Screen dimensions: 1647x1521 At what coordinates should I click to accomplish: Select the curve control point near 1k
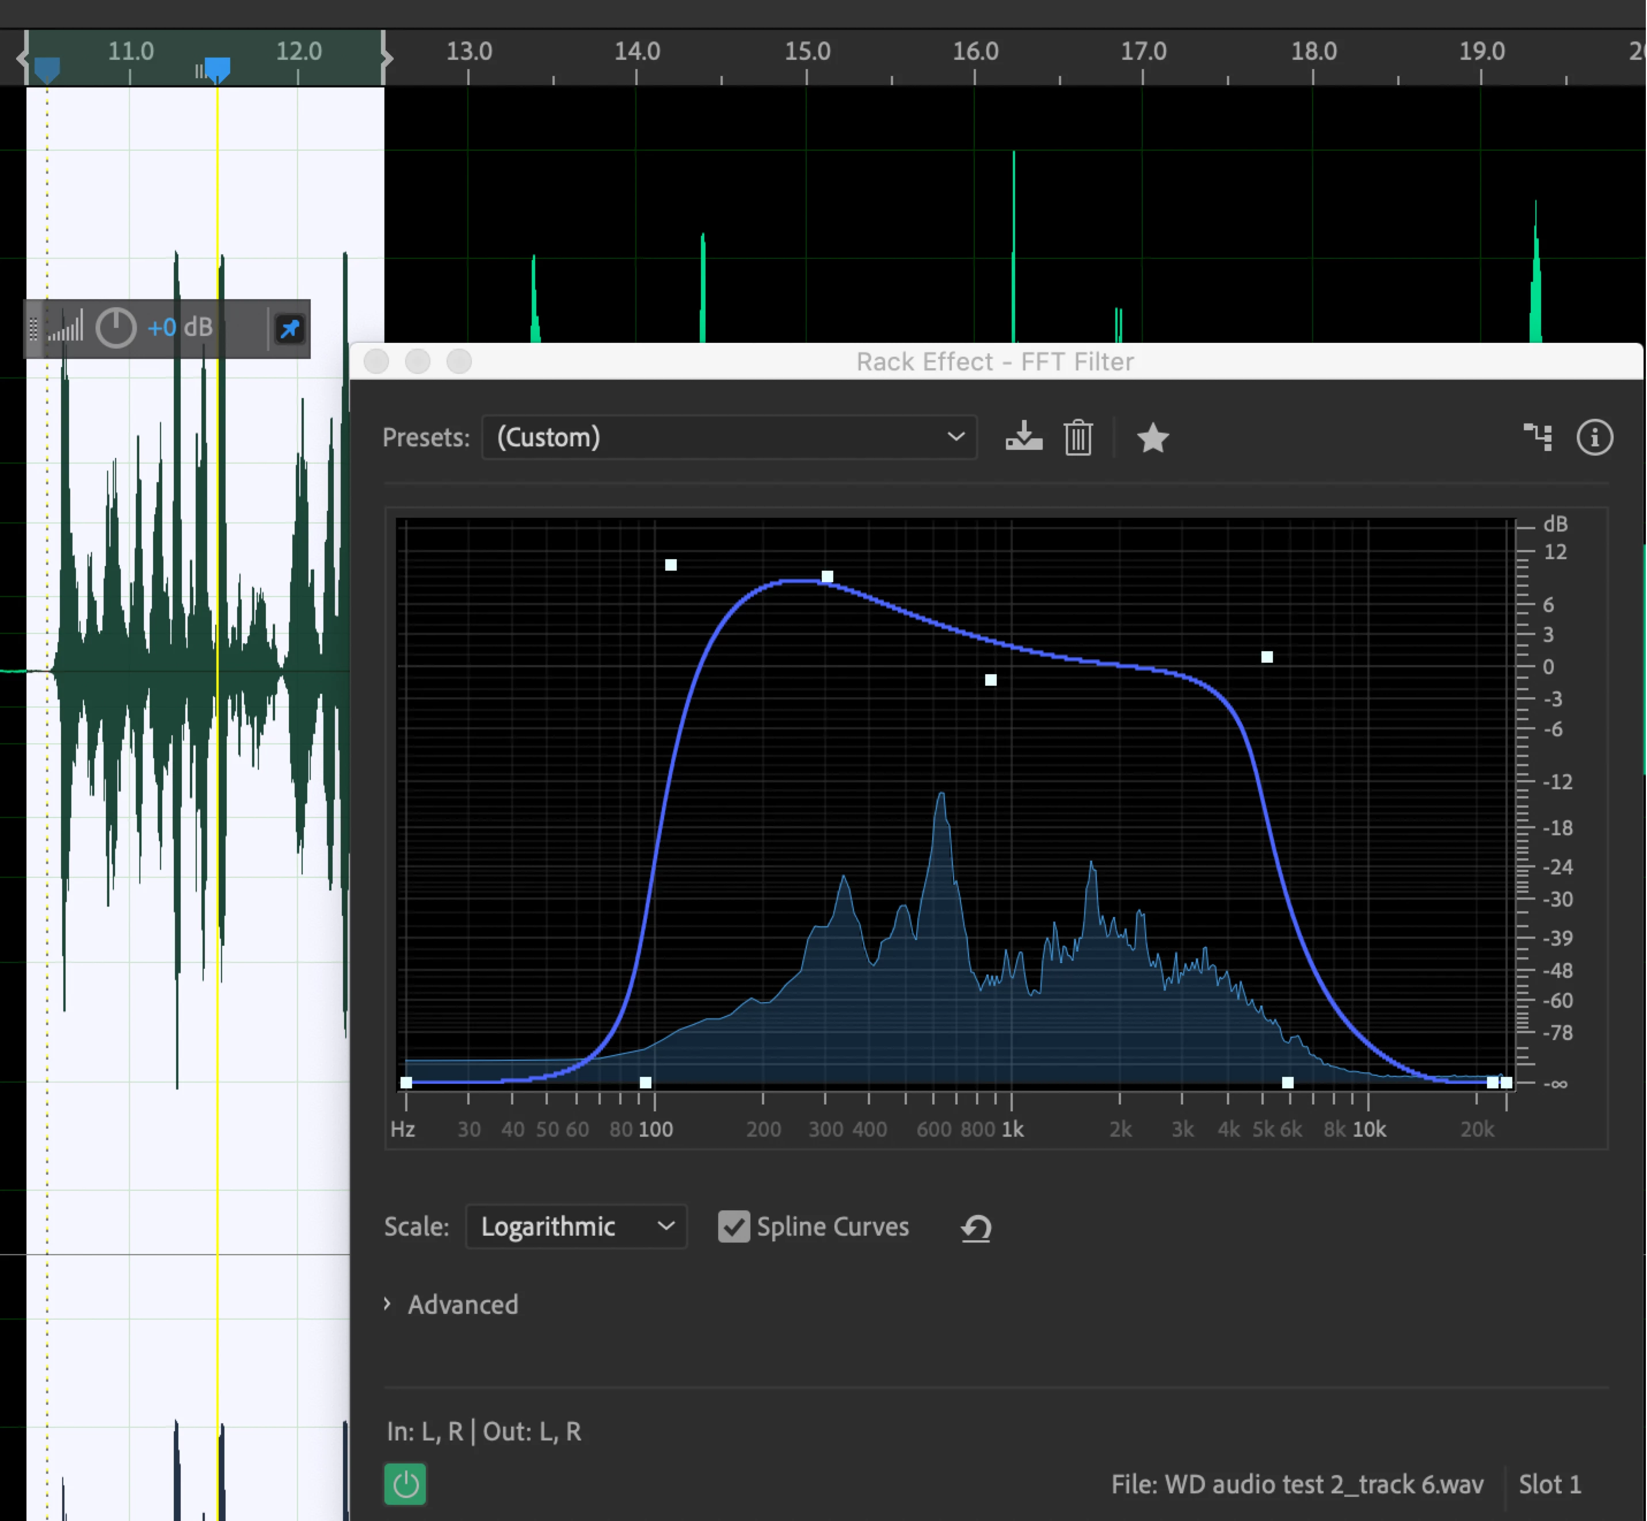pyautogui.click(x=990, y=680)
